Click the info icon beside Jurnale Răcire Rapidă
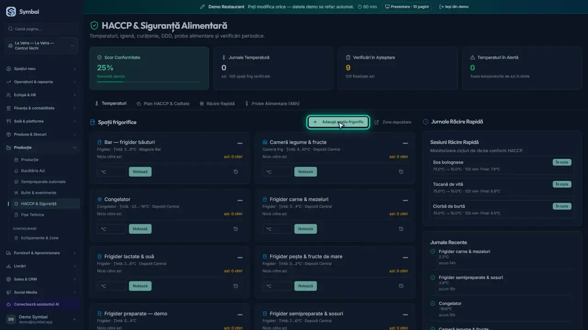 [x=425, y=122]
